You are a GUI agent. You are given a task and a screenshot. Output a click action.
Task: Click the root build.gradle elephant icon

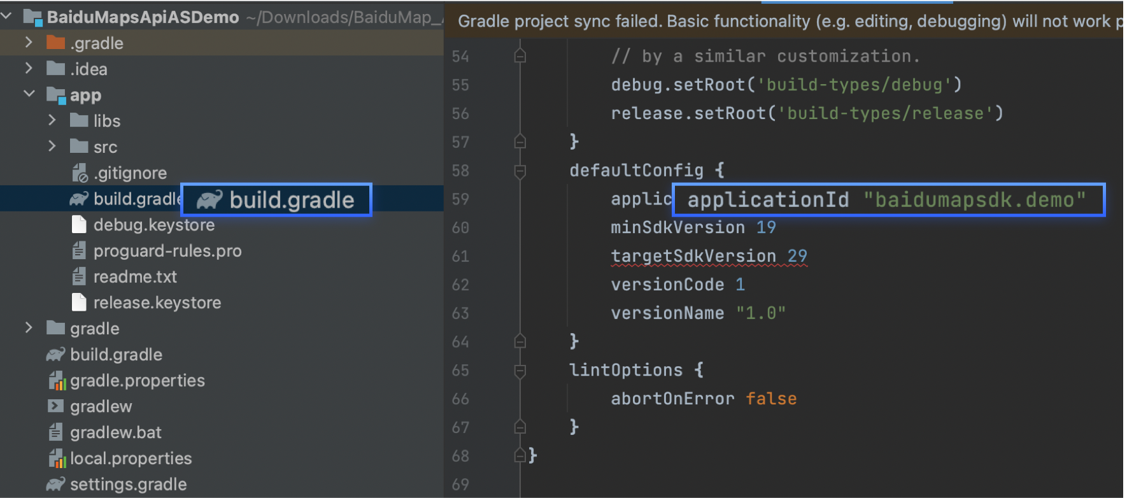56,355
